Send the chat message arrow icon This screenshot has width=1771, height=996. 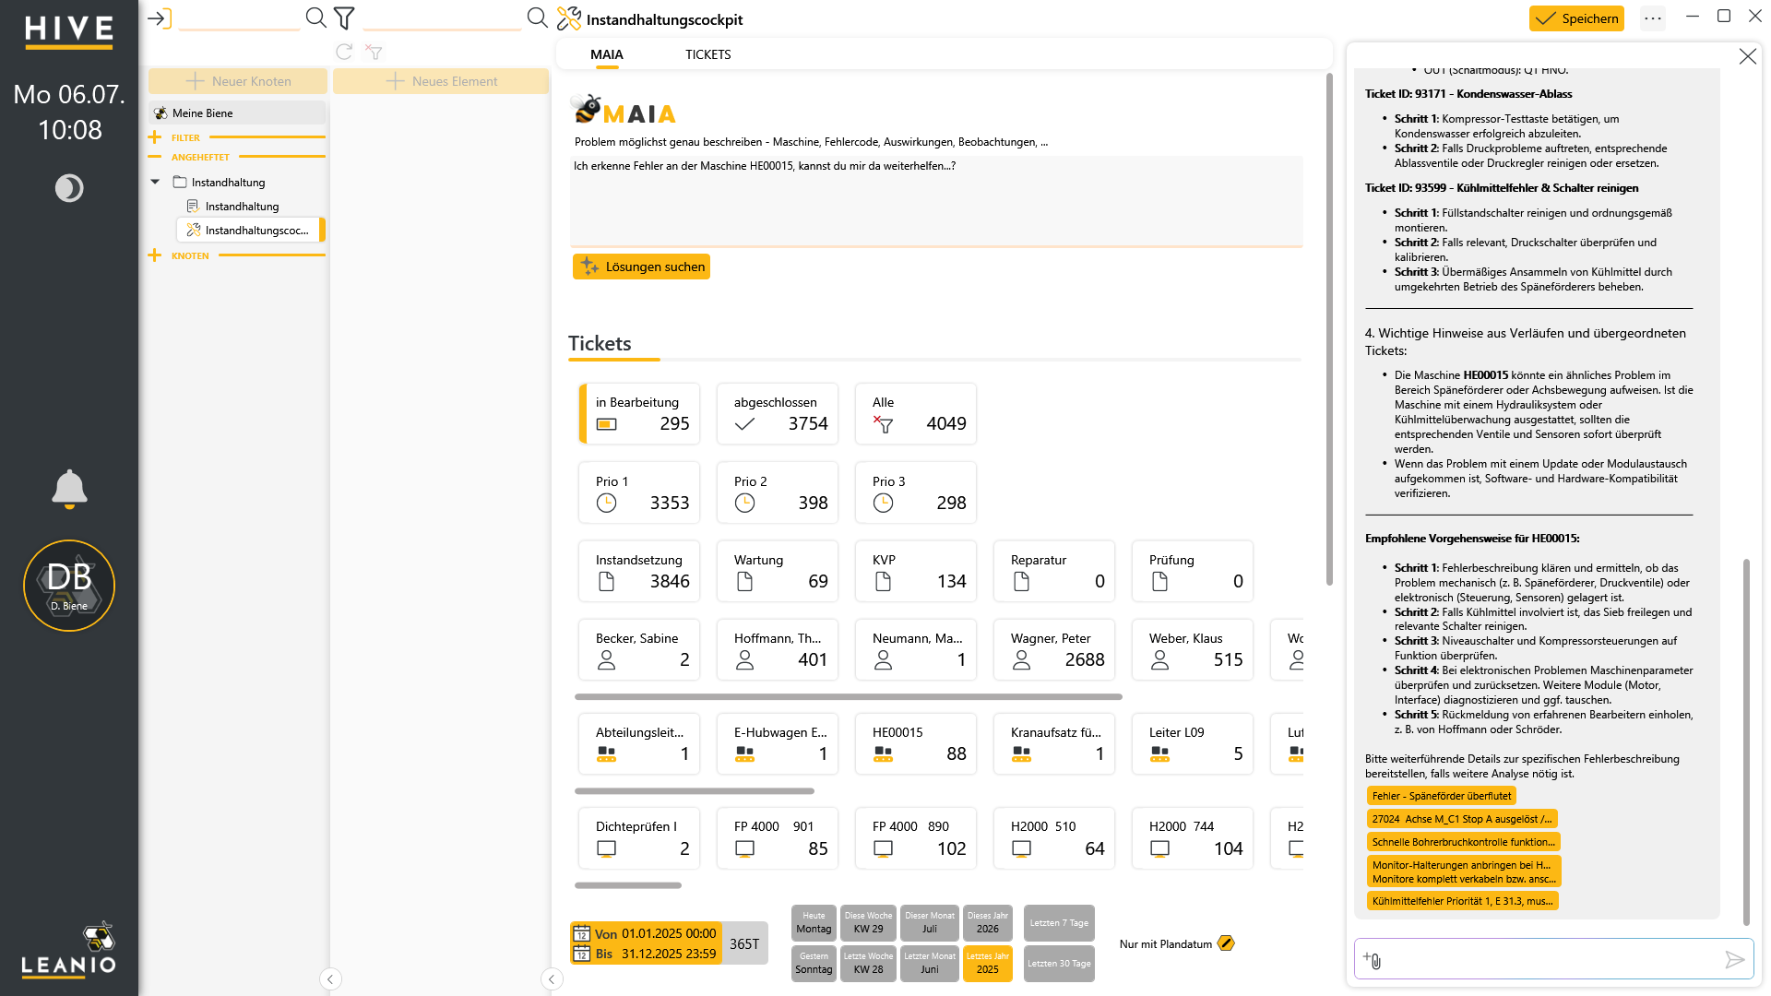[1734, 960]
